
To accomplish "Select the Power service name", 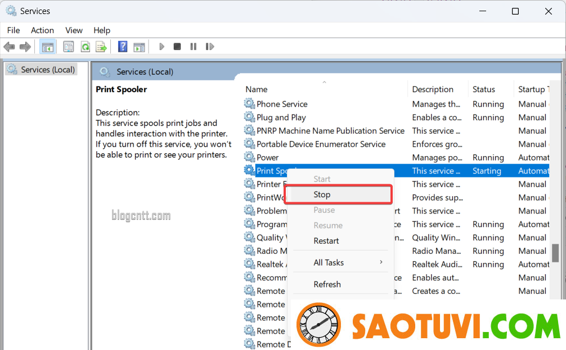I will tap(267, 157).
